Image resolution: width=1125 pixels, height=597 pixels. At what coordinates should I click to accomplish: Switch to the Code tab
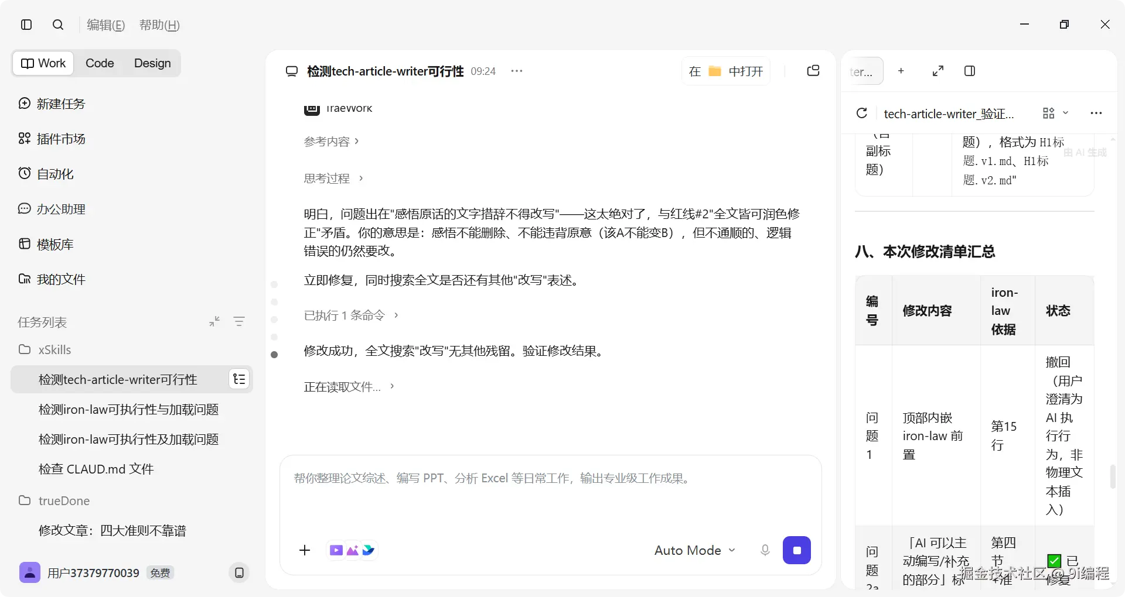click(x=100, y=63)
